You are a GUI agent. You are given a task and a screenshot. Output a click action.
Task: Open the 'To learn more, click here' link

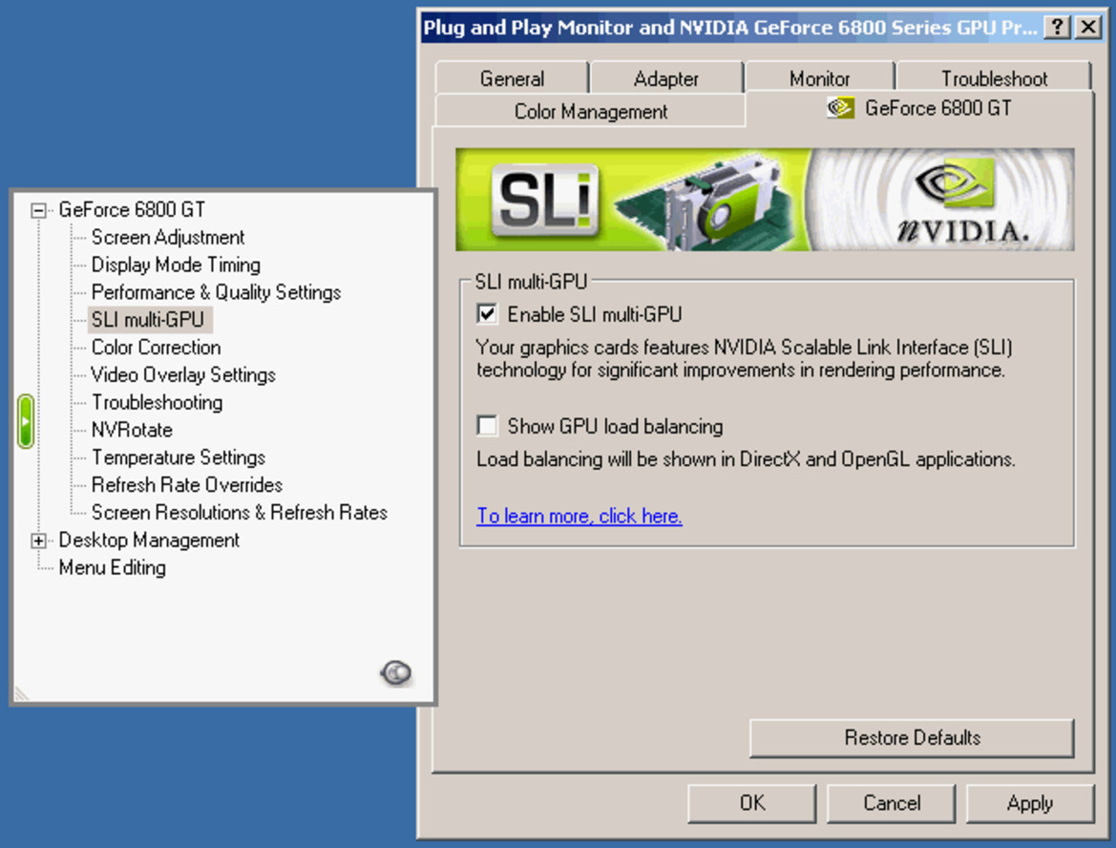click(x=579, y=516)
